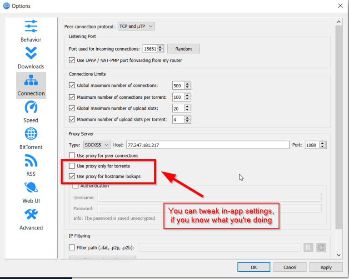Click scrollbar down arrow
The height and width of the screenshot is (279, 349).
pyautogui.click(x=339, y=255)
